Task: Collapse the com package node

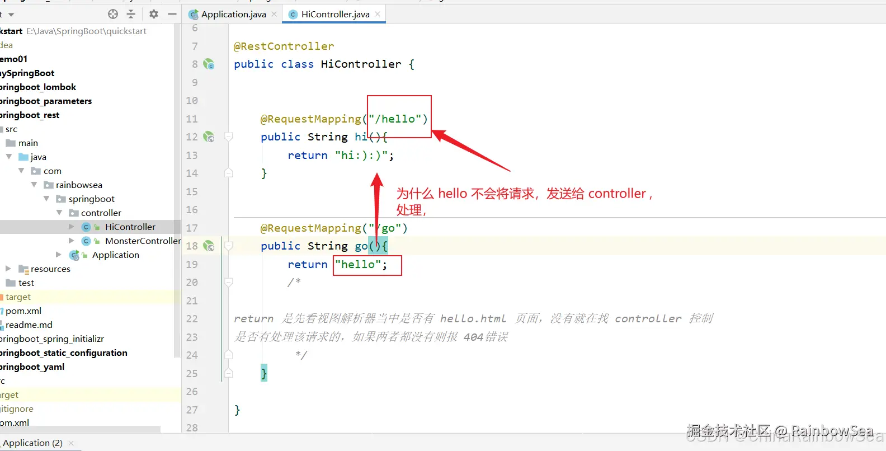Action: (x=21, y=171)
